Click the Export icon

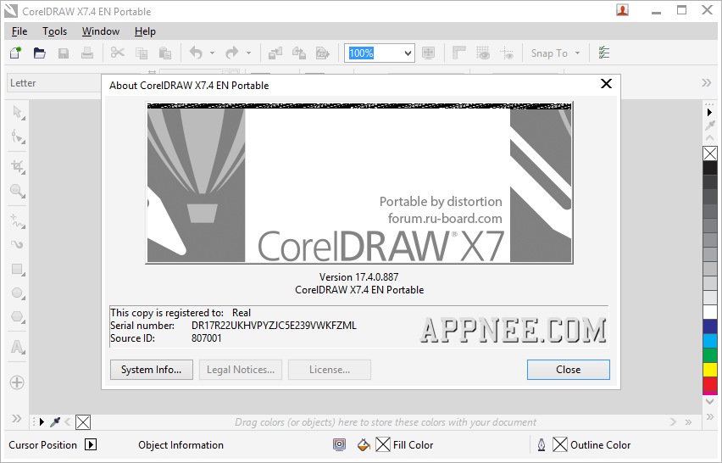click(299, 53)
